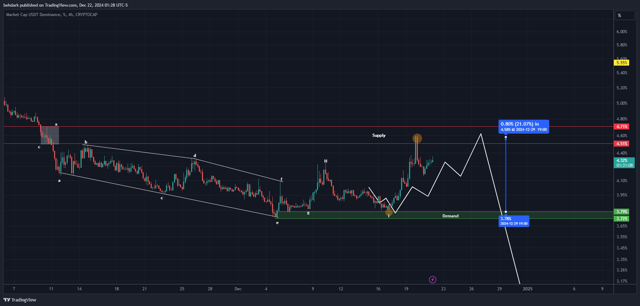Click the '6.00%' level on the price axis
This screenshot has width=640, height=306.
(622, 32)
